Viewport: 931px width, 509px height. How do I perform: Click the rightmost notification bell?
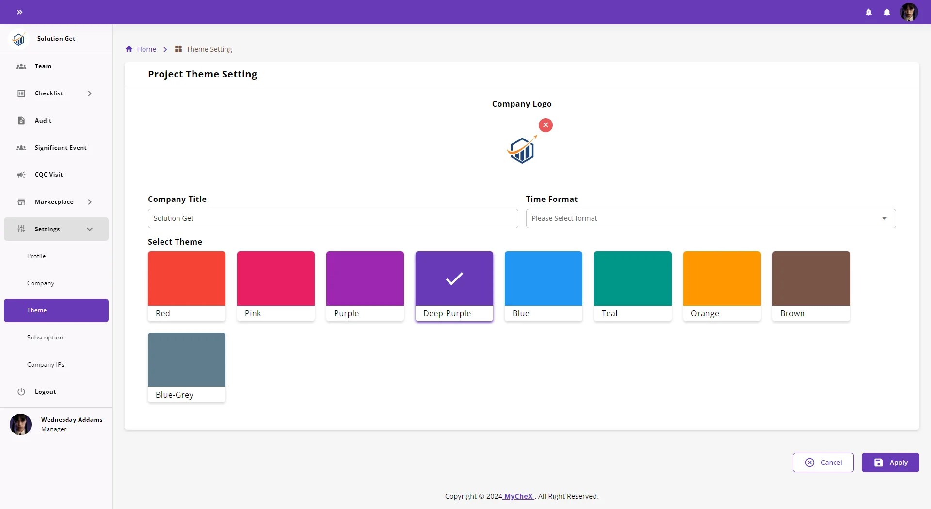887,12
